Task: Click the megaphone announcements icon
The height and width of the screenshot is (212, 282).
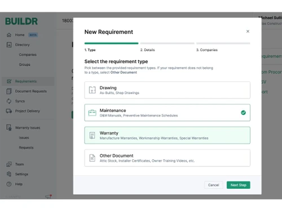Action: 49,196
